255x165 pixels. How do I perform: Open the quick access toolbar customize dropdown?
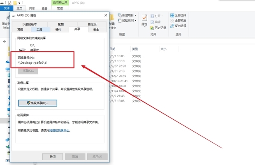19,3
